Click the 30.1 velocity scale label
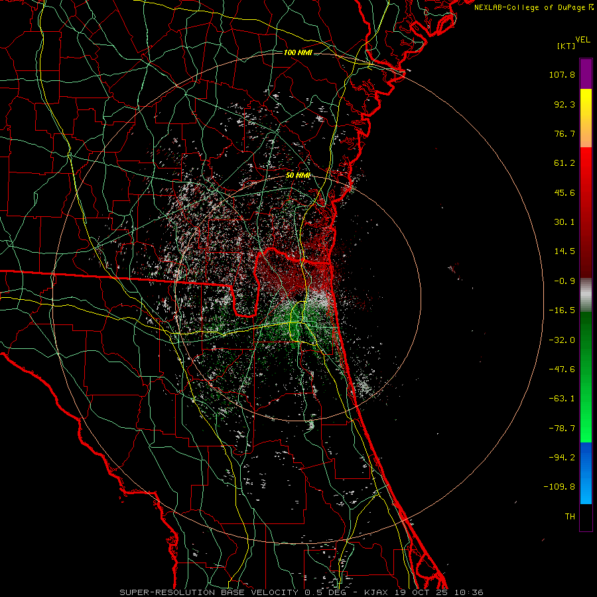The image size is (597, 597). point(564,222)
